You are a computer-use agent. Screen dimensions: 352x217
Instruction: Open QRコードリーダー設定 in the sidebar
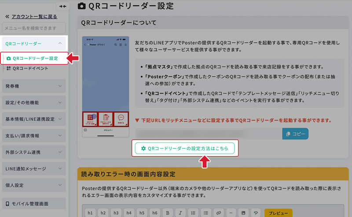[35, 58]
